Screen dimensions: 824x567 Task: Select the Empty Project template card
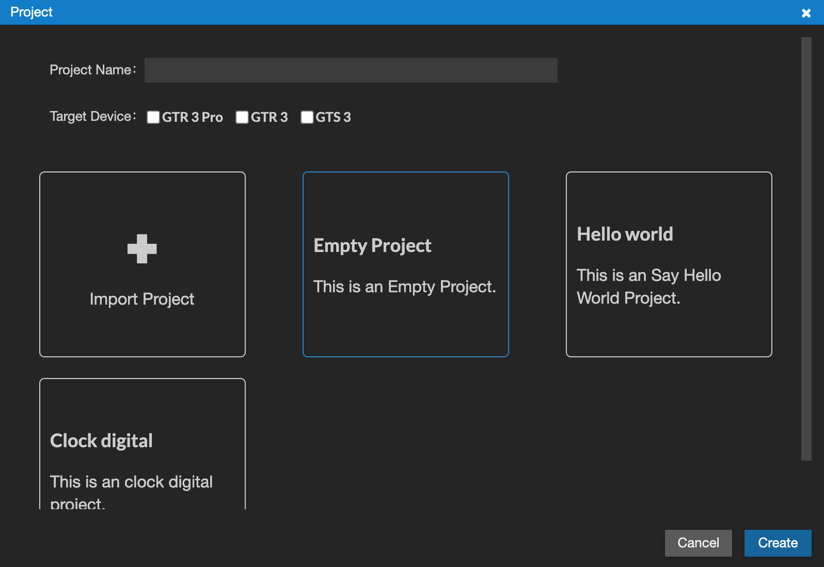pyautogui.click(x=406, y=264)
